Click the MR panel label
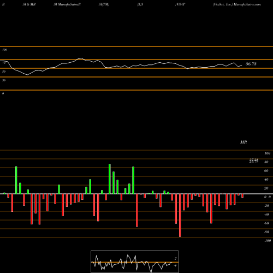The image size is (273, 273). [244, 142]
